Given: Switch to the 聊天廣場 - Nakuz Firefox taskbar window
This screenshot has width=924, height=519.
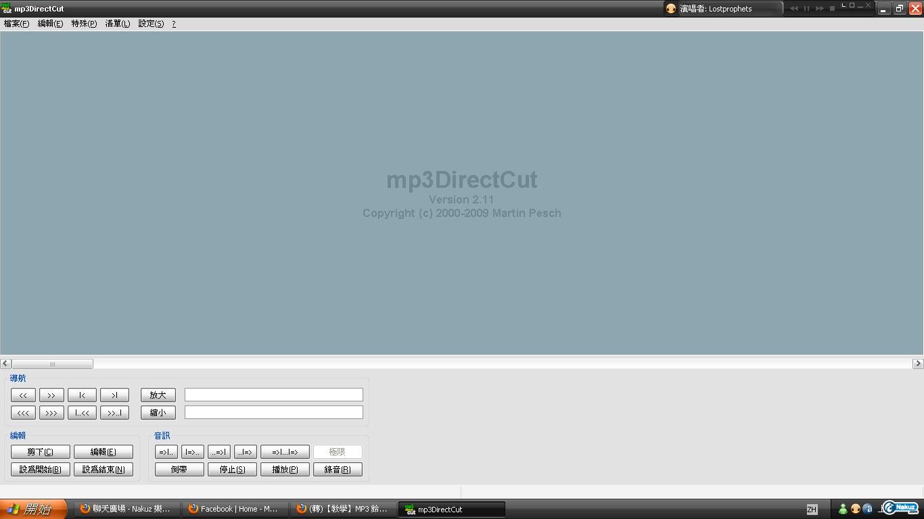Looking at the screenshot, I should tap(126, 509).
